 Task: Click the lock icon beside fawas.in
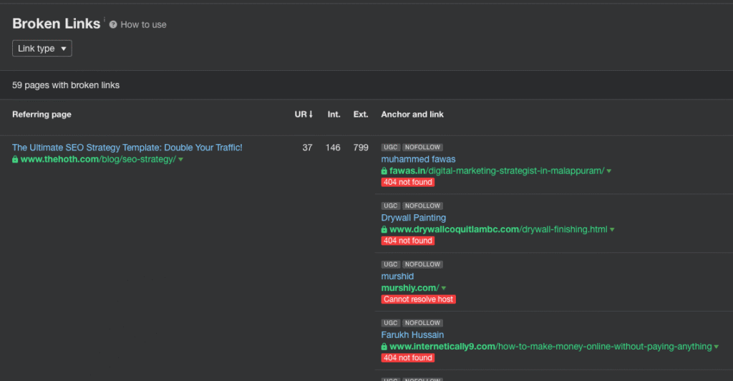click(x=384, y=171)
